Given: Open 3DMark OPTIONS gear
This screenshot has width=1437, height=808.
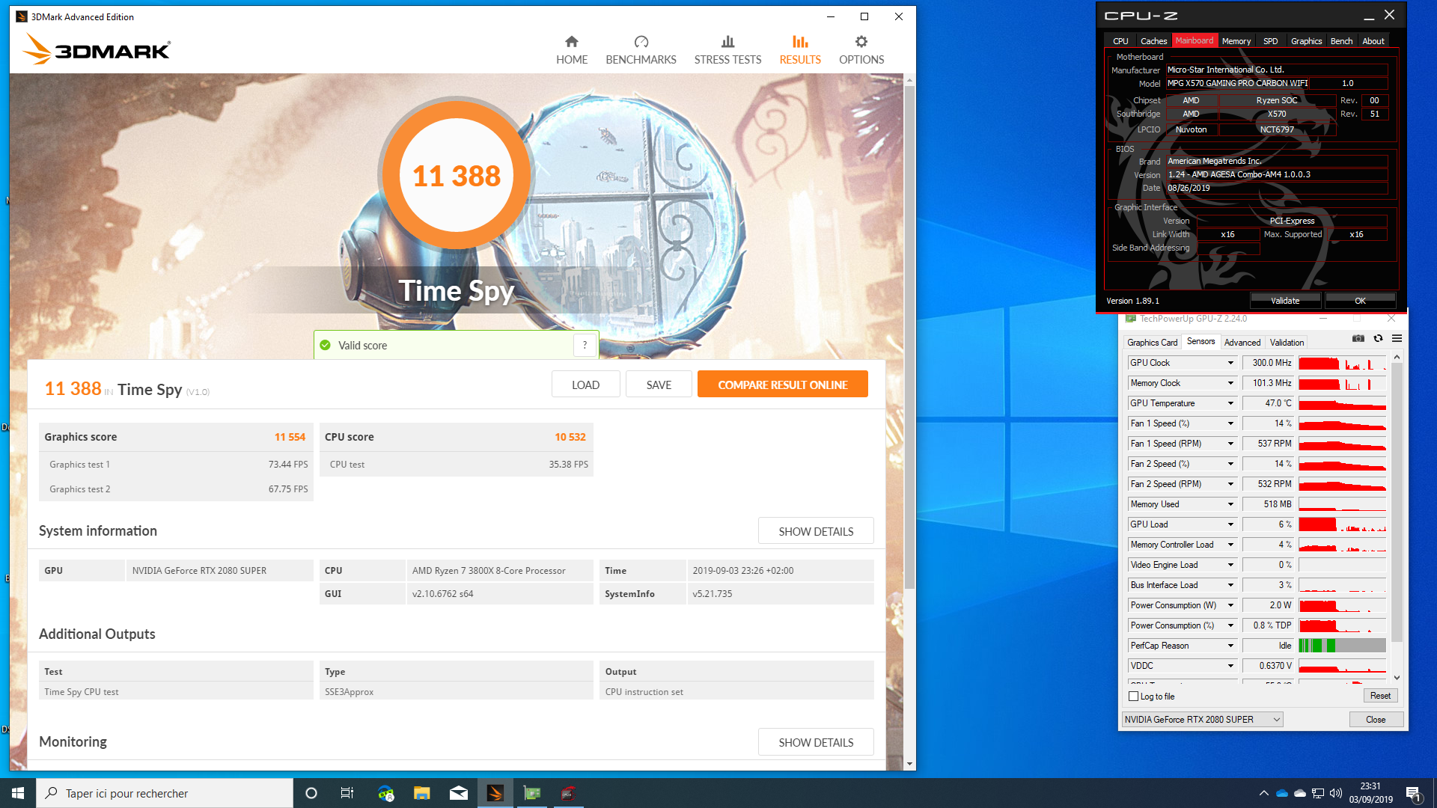Looking at the screenshot, I should 861,50.
